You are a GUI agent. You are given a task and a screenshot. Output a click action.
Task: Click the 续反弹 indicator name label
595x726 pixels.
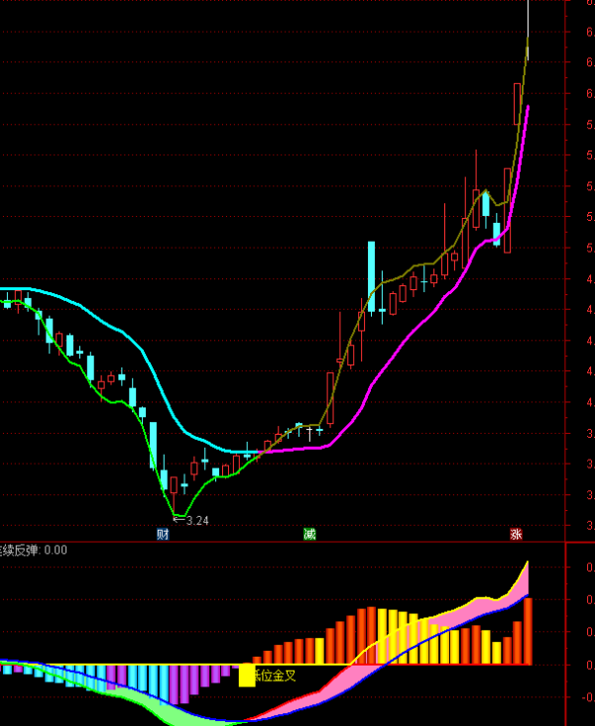(x=20, y=550)
